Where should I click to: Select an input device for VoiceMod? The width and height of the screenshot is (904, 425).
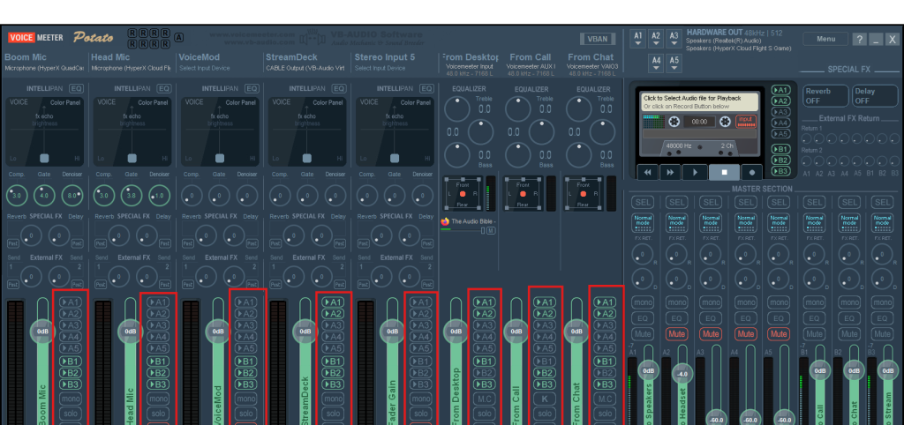[x=204, y=68]
